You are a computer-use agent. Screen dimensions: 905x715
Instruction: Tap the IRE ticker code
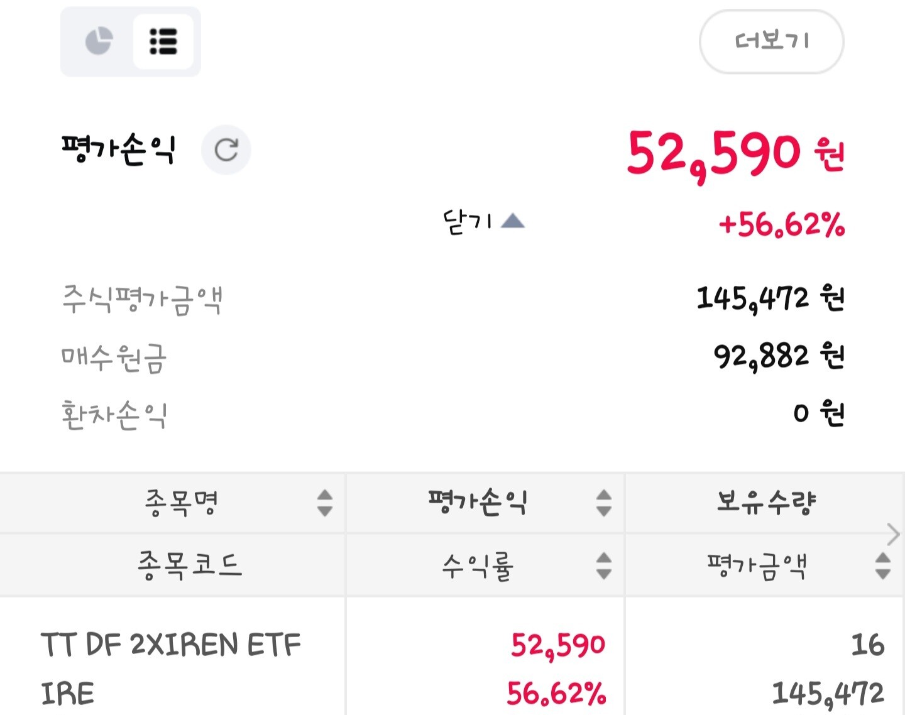point(68,694)
